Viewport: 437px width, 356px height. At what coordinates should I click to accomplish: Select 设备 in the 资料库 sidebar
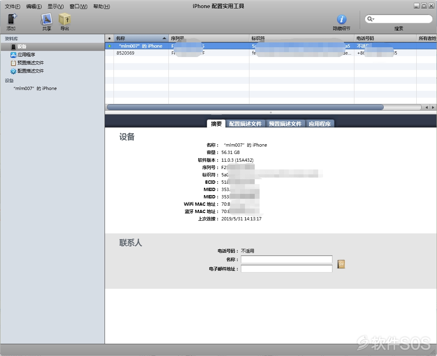[x=52, y=46]
